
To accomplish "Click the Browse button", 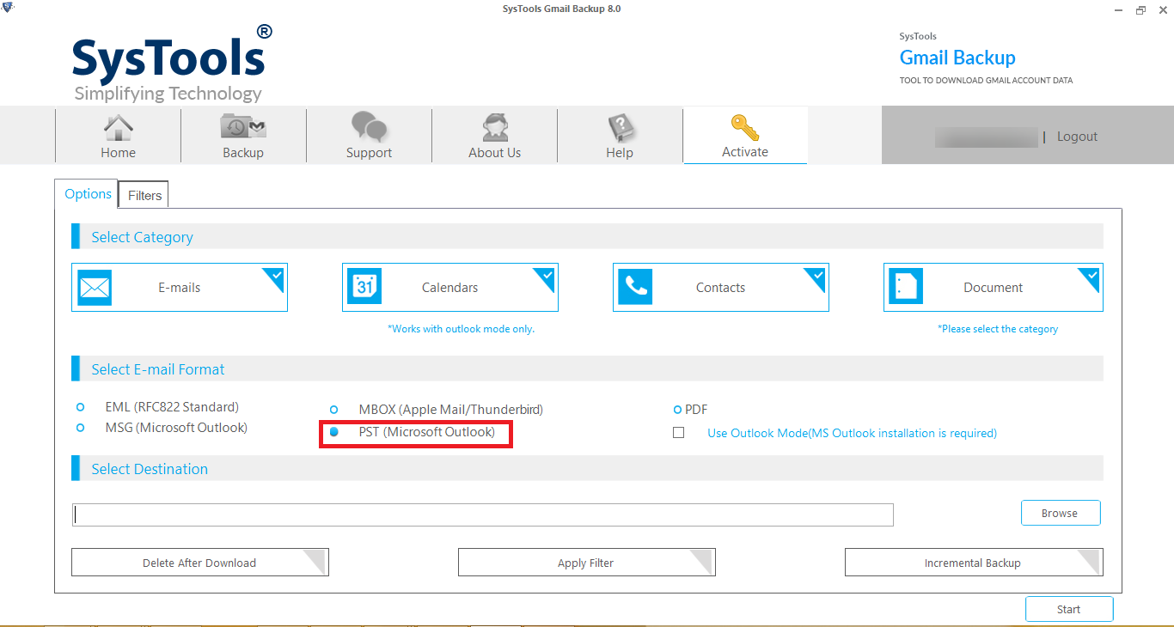I will coord(1061,513).
